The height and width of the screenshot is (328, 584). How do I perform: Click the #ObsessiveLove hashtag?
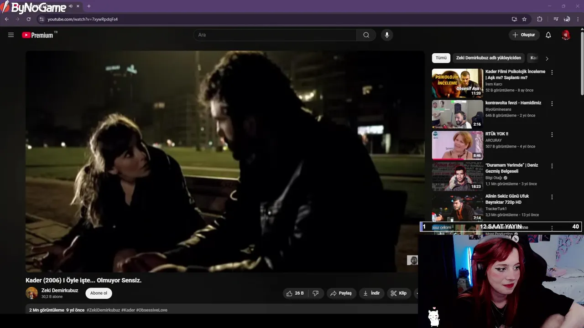152,310
